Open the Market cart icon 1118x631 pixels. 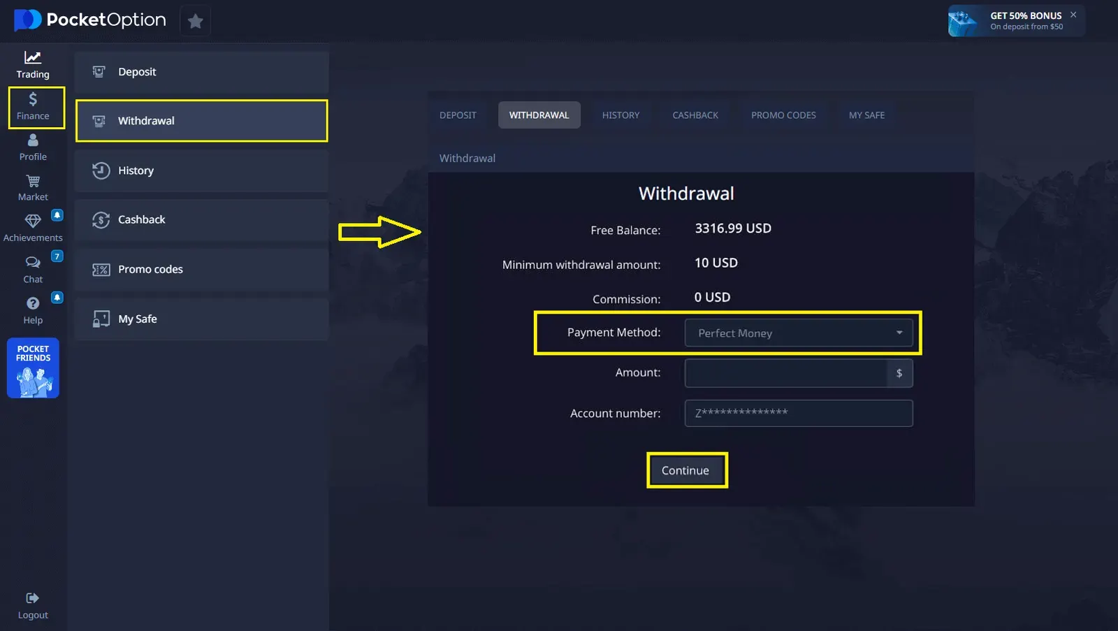33,182
